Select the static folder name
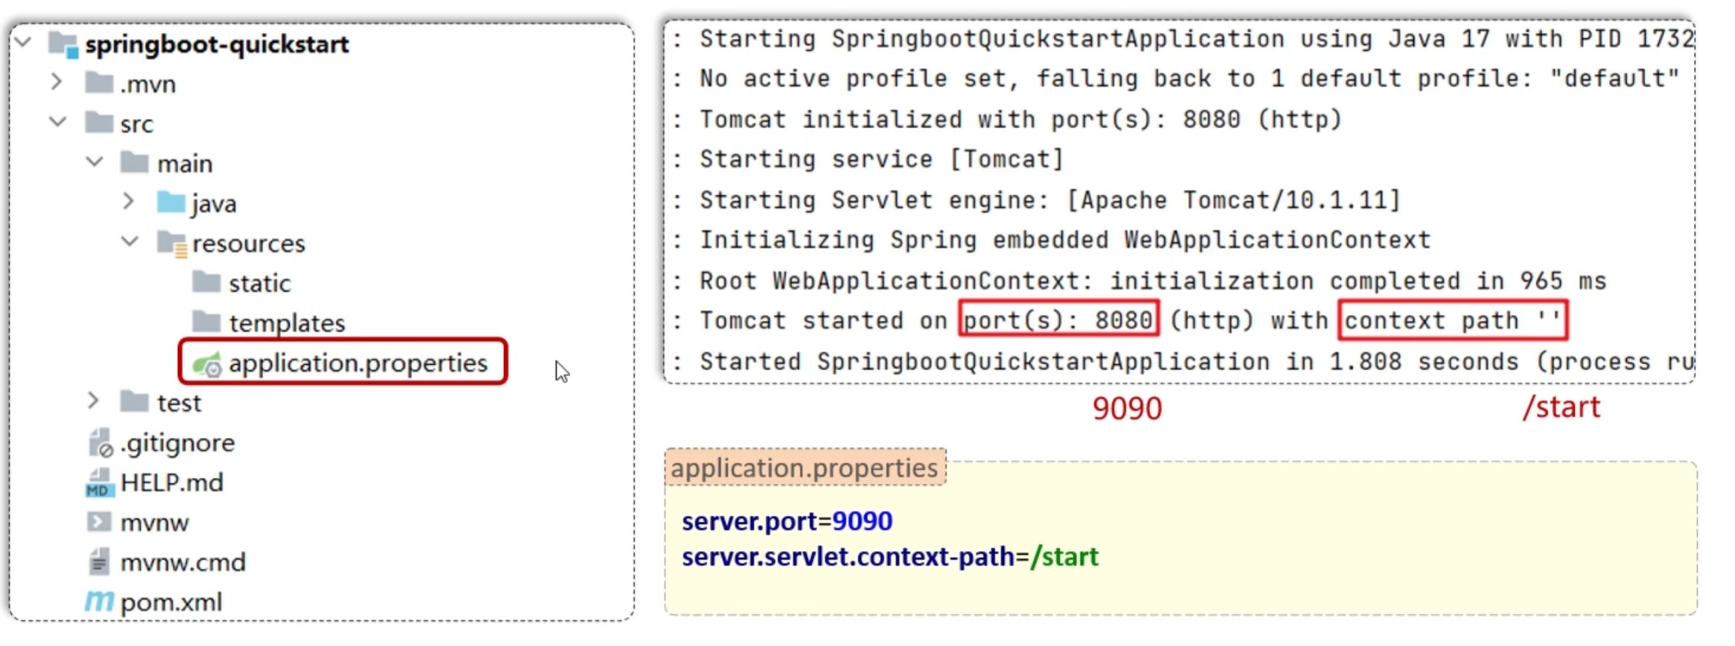This screenshot has width=1735, height=646. [260, 284]
